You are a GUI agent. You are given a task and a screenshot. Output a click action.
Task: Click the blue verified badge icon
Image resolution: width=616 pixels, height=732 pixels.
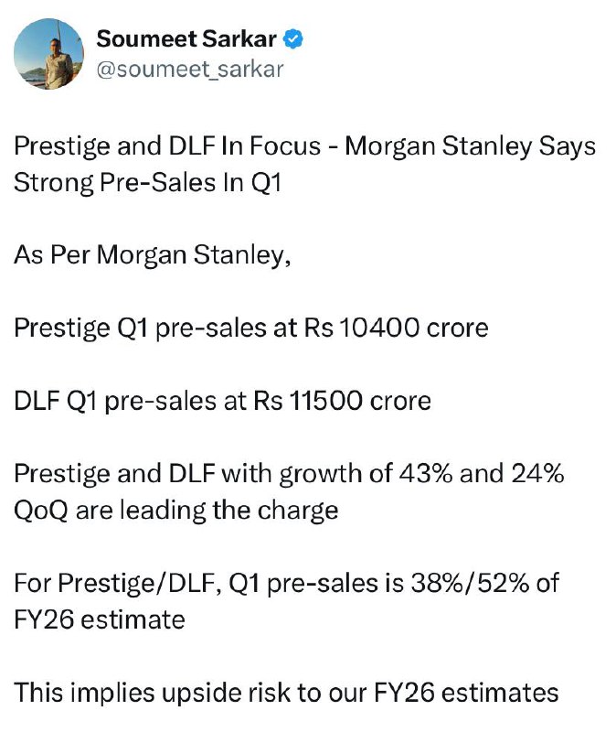coord(293,38)
